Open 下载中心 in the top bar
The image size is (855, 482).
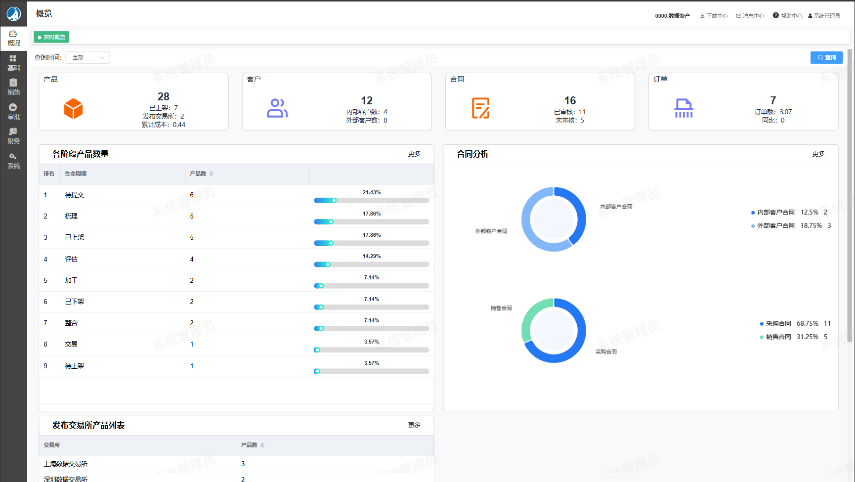click(714, 16)
